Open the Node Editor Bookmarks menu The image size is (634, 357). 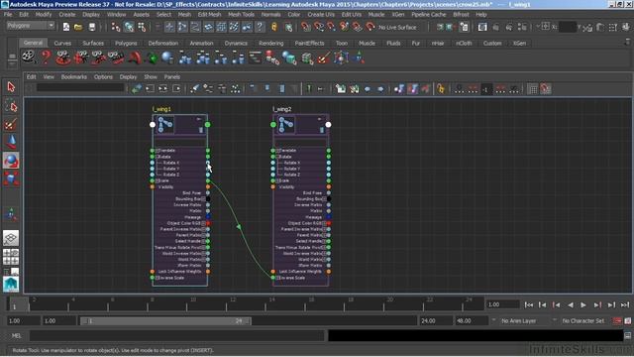pos(73,77)
